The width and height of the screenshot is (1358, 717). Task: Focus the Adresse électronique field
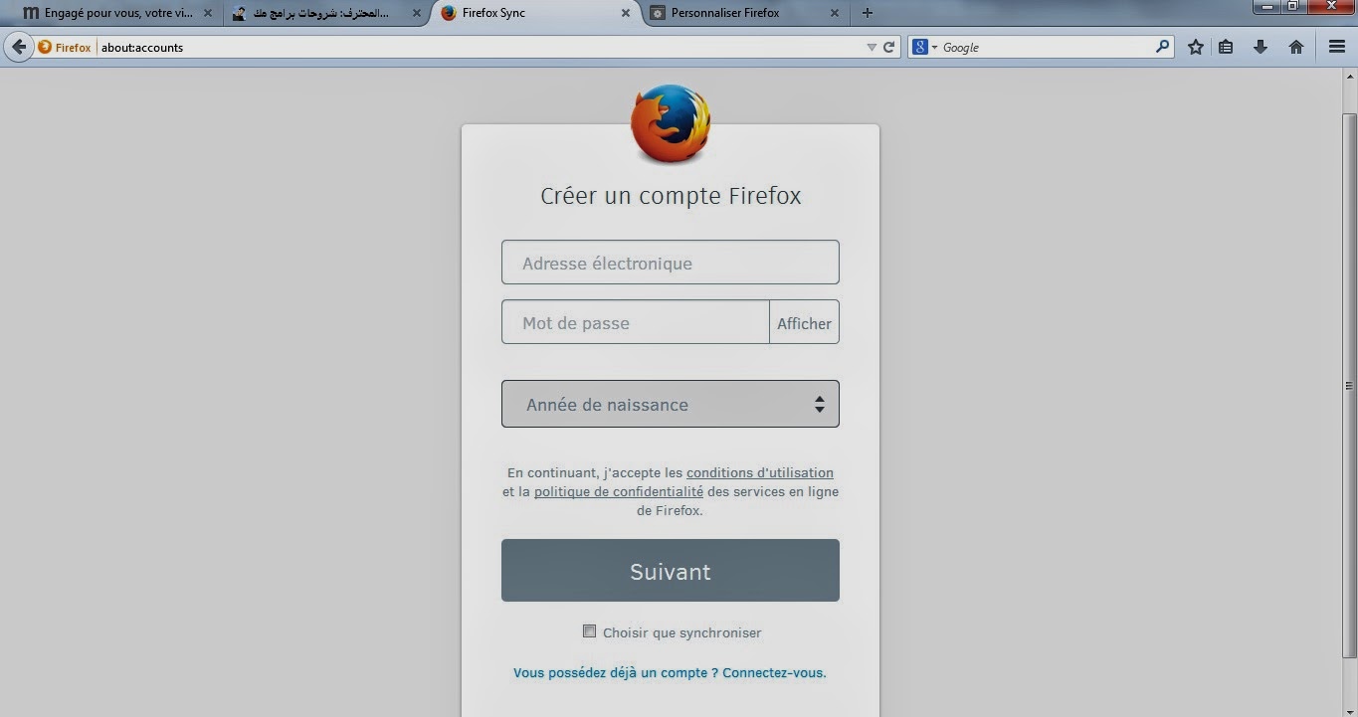[671, 263]
